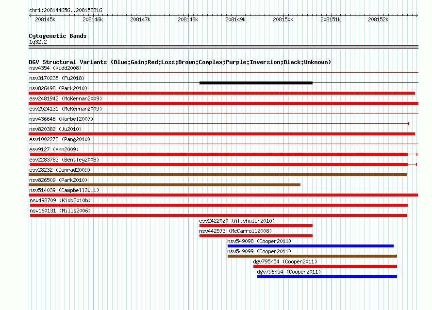Click the esv2283783 (Bentley2008) label
432x310 pixels.
(64, 160)
